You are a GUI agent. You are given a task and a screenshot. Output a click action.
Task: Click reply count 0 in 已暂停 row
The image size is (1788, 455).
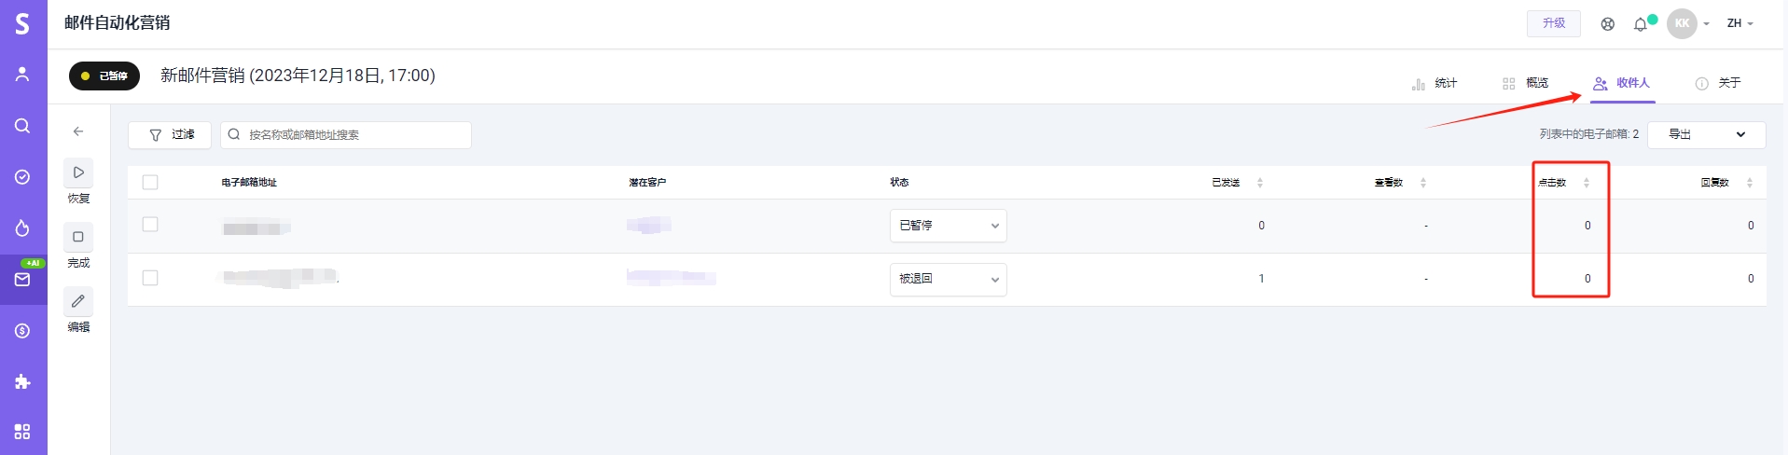(x=1751, y=226)
